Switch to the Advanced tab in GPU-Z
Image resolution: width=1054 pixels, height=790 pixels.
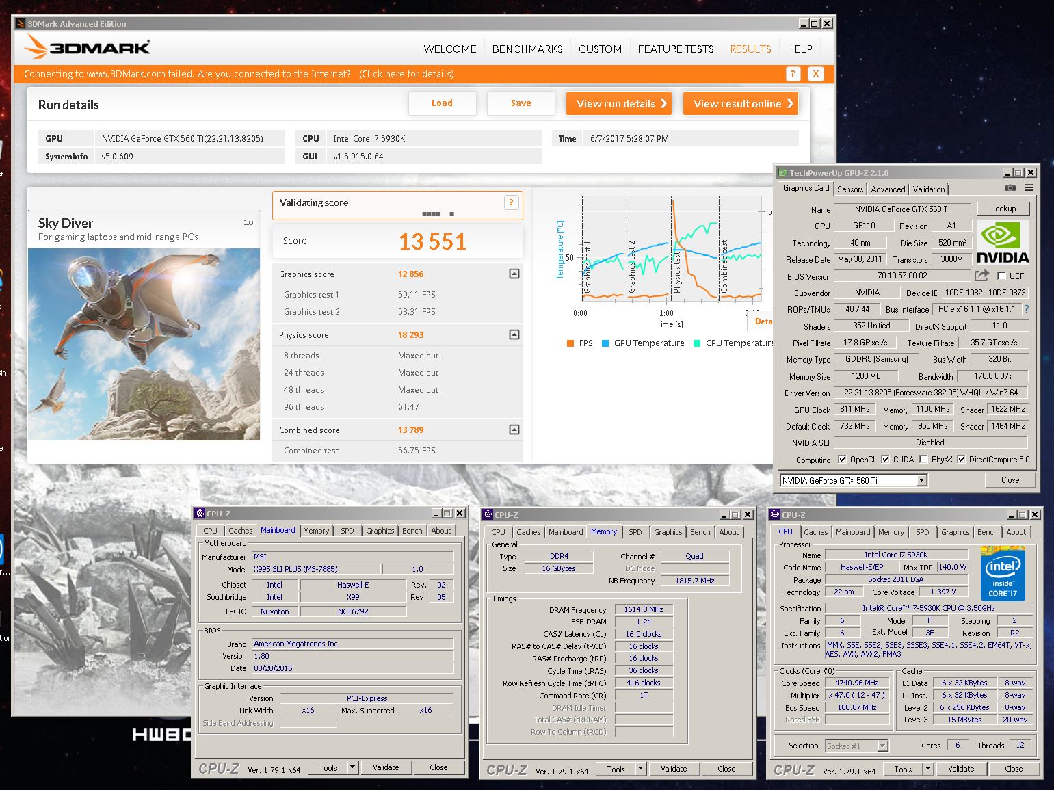pyautogui.click(x=888, y=189)
